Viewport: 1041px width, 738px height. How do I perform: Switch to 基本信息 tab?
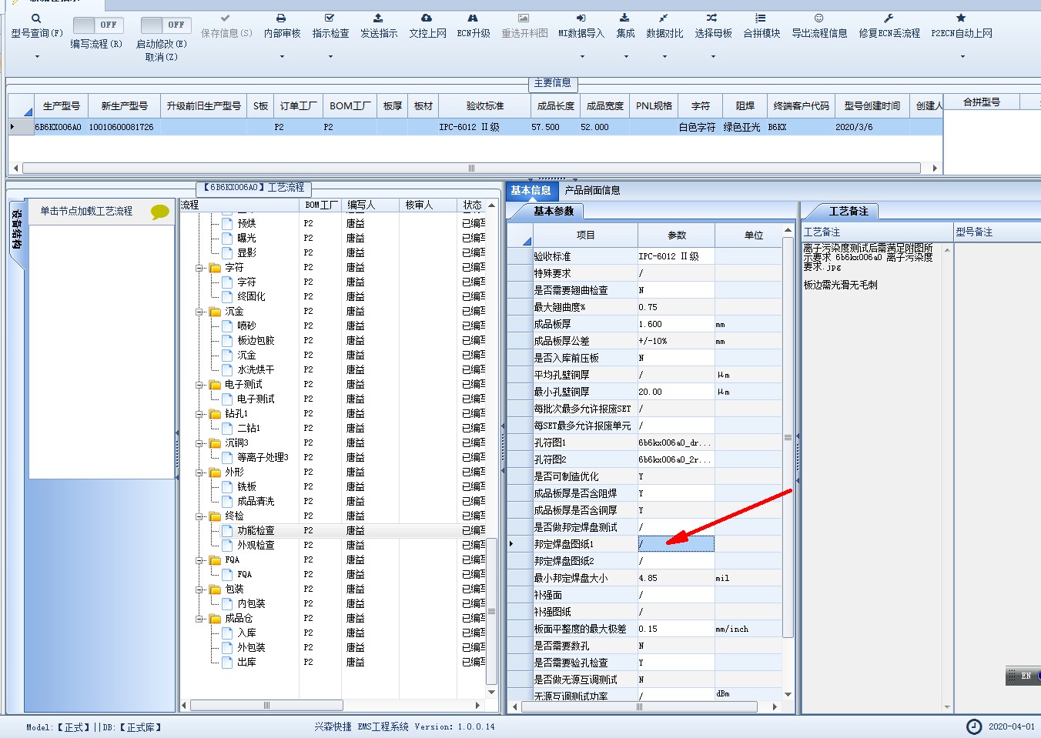tap(531, 190)
